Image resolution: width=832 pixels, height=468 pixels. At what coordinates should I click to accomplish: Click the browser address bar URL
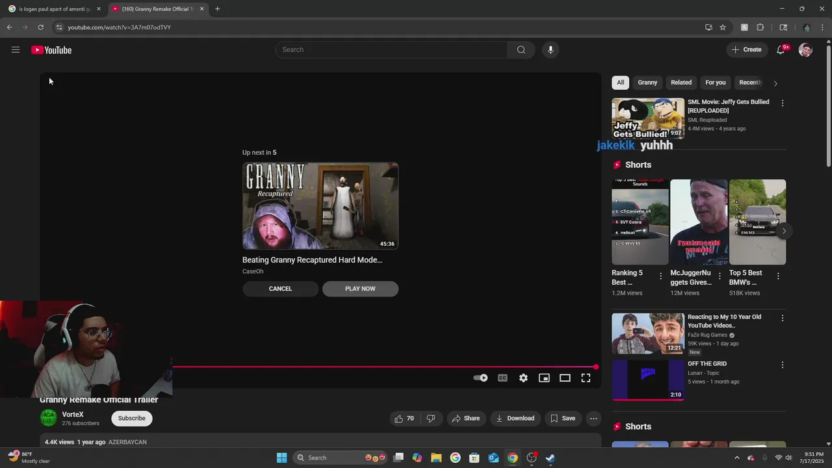tap(119, 27)
